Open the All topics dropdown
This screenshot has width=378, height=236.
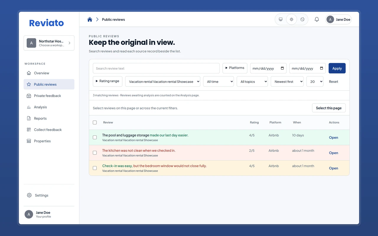(252, 82)
